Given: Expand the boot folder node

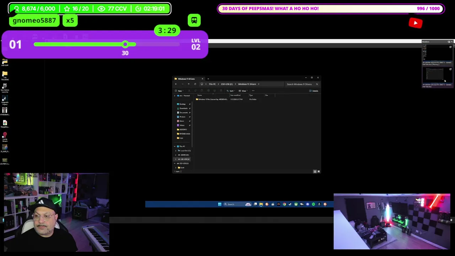Looking at the screenshot, I should point(176,167).
